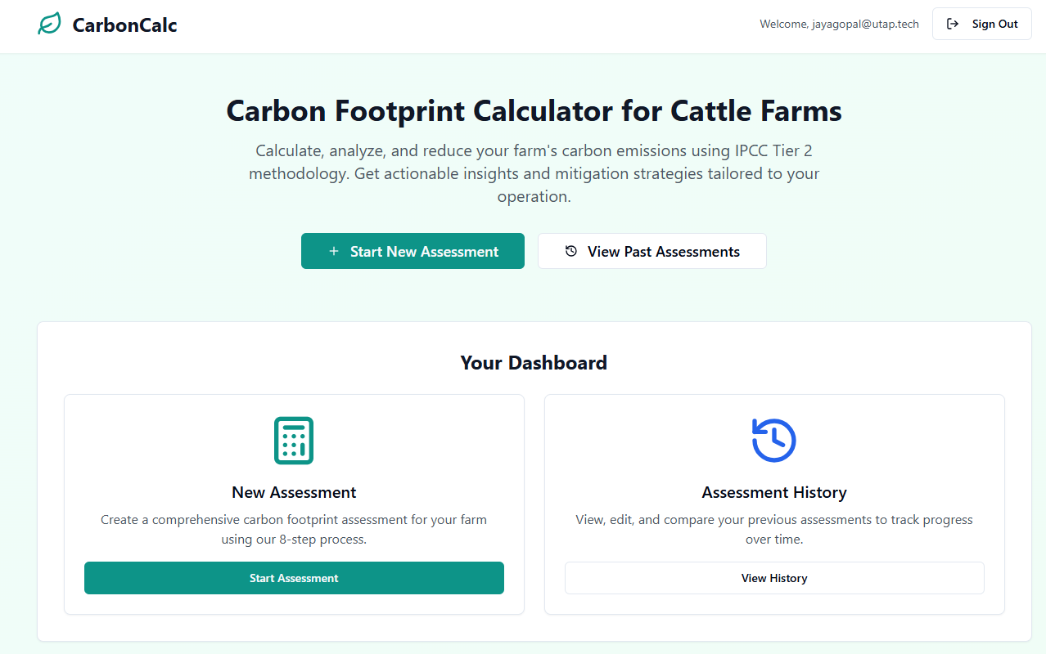Click the Your Dashboard heading
Screen dimensions: 1046x654
point(534,363)
